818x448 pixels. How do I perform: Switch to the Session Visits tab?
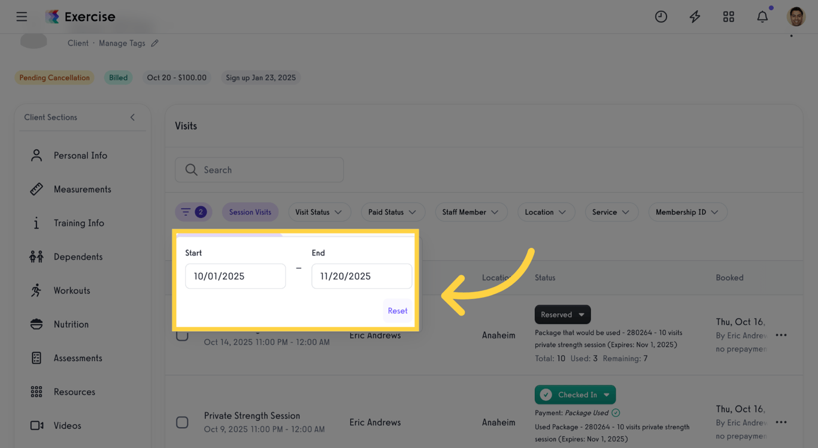[250, 211]
